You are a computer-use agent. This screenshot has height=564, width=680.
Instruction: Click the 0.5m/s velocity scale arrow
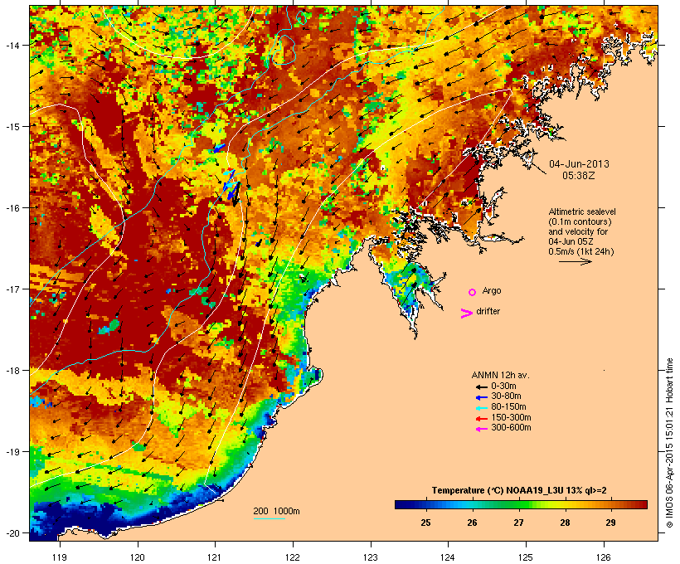575,261
